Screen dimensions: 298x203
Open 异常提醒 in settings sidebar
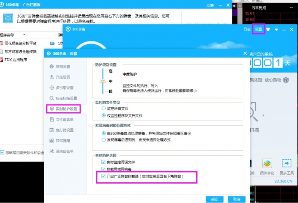tap(60, 141)
